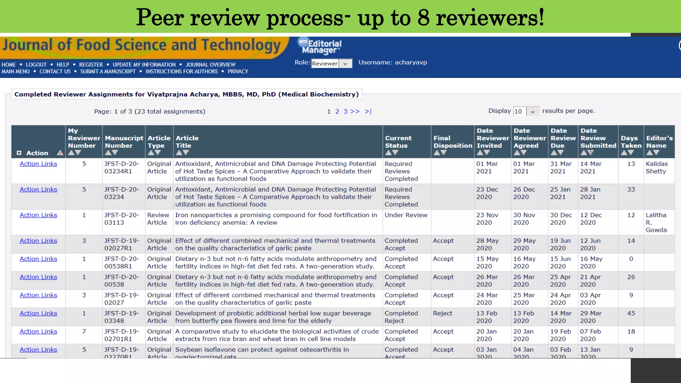Sort Days Taken ascending arrow
This screenshot has width=681, height=383.
624,153
